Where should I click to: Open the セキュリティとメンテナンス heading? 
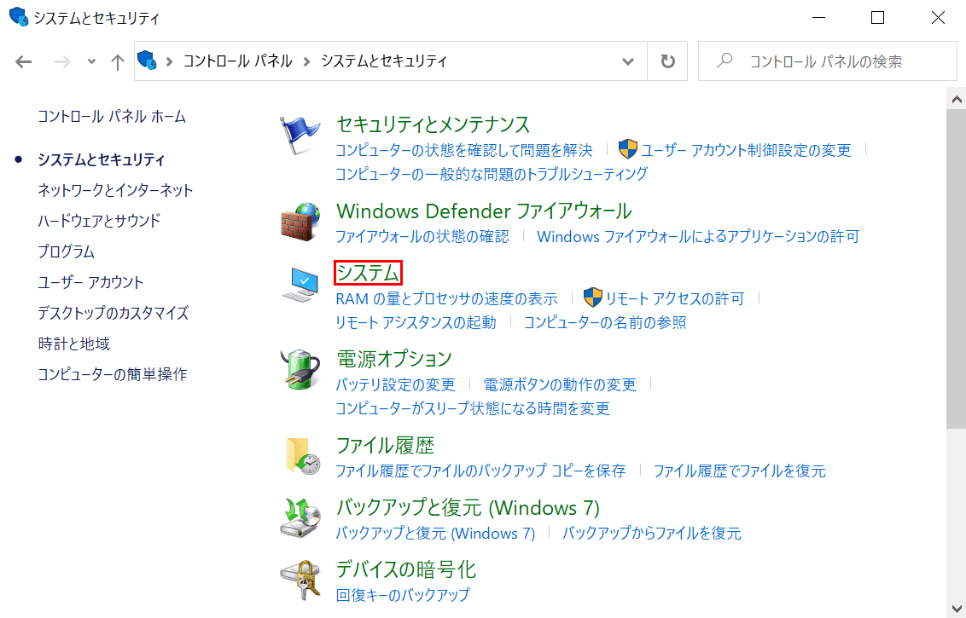click(434, 124)
